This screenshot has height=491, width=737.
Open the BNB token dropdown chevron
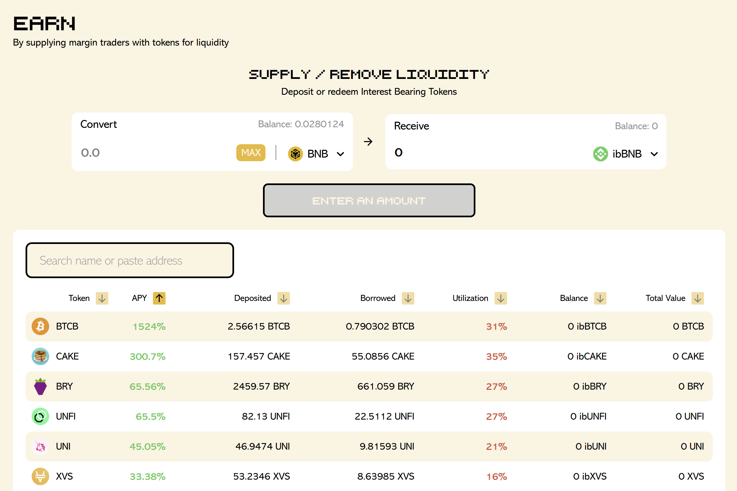[x=340, y=154]
